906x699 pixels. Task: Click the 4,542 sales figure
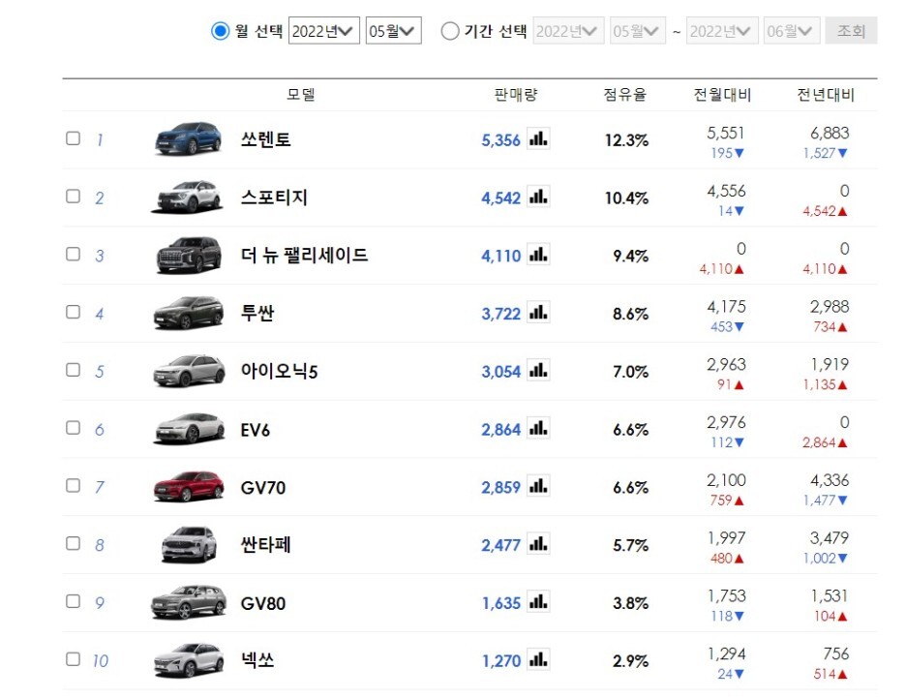(x=501, y=198)
